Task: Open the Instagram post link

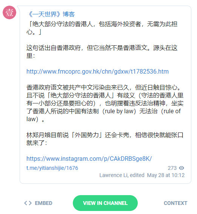Action: 89,159
